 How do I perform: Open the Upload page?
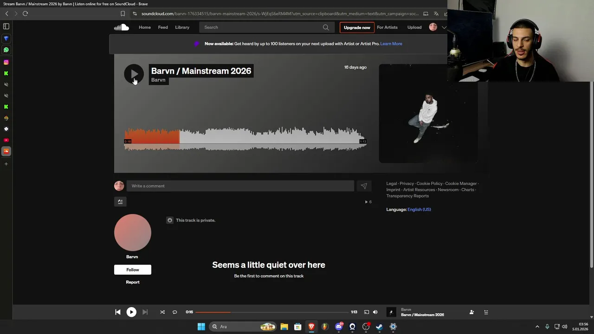[x=414, y=27]
